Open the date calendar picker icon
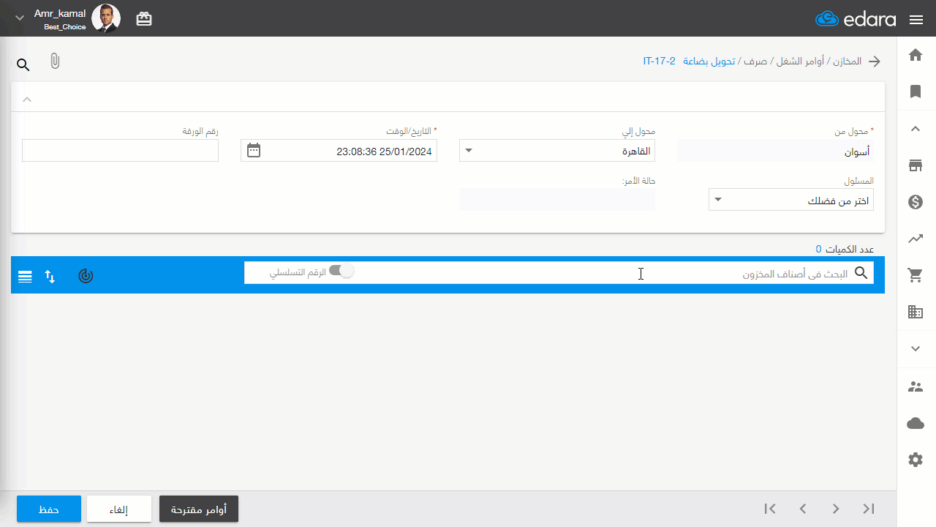 pyautogui.click(x=254, y=151)
